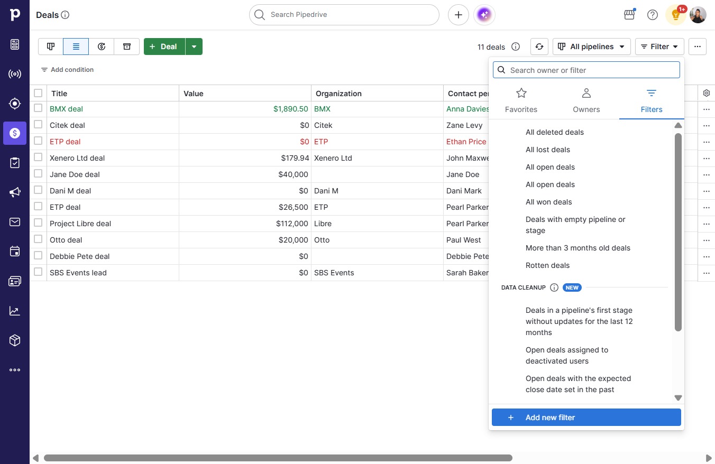Viewport: 715px width, 464px height.
Task: Open the user profile avatar
Action: coord(698,15)
